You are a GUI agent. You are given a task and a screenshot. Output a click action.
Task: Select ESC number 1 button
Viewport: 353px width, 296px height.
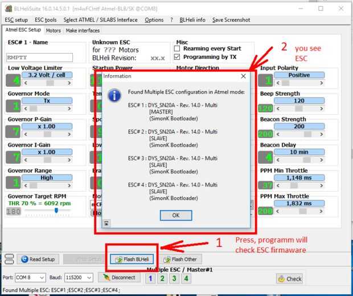(x=150, y=279)
